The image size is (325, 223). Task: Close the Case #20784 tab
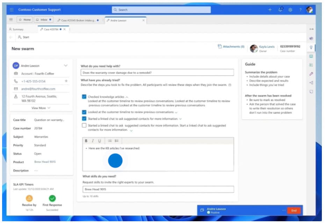coord(64,29)
